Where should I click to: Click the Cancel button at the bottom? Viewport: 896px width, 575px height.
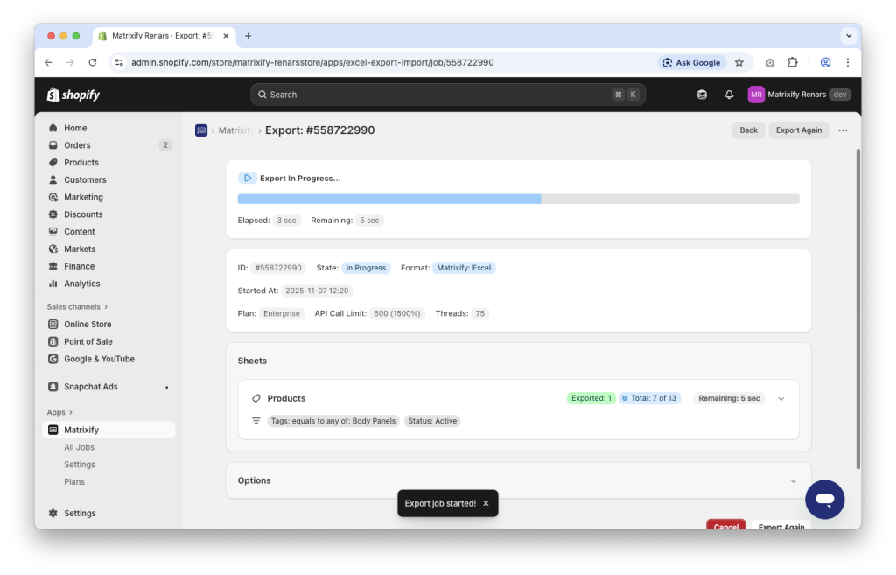tap(725, 525)
